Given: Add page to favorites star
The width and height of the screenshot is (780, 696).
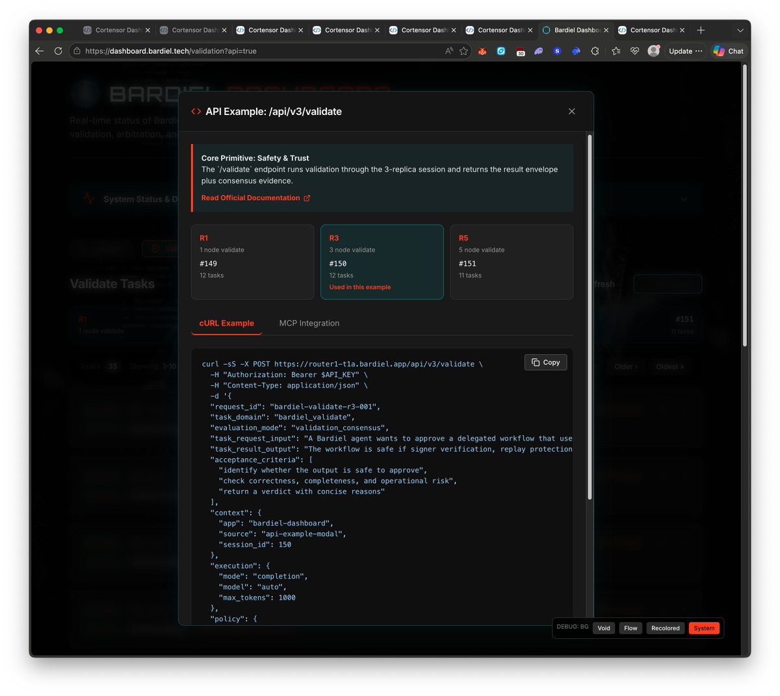Looking at the screenshot, I should pyautogui.click(x=463, y=51).
